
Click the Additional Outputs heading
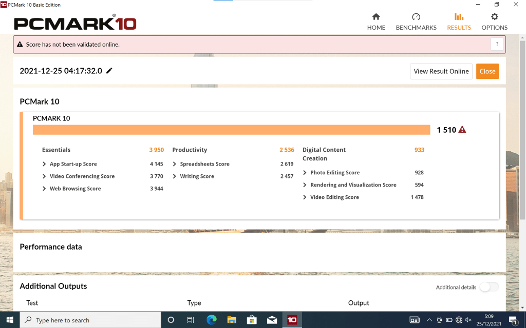point(53,286)
